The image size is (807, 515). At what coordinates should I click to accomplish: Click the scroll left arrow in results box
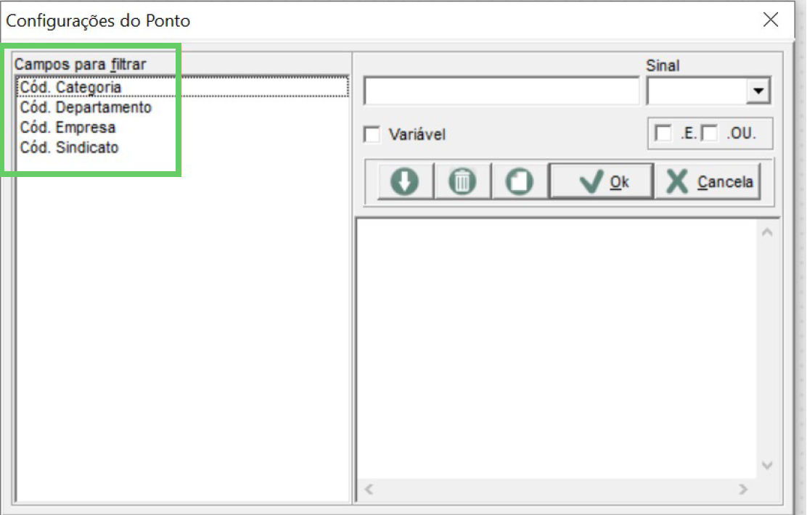(369, 489)
